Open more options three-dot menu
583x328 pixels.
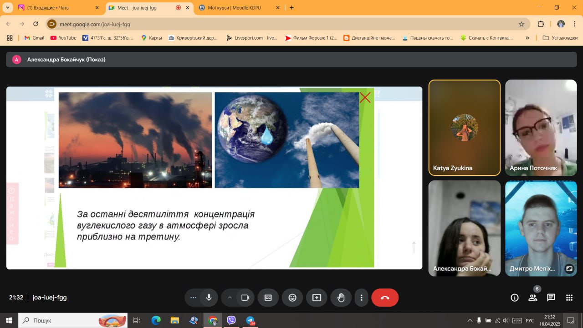point(361,297)
